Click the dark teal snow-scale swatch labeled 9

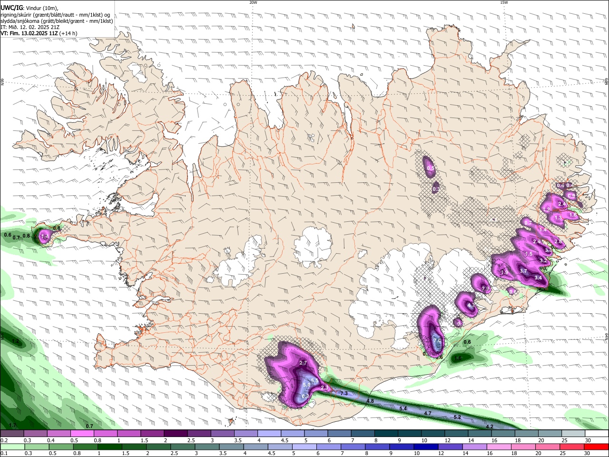pyautogui.click(x=409, y=434)
